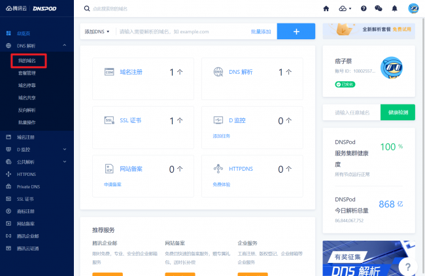Image resolution: width=425 pixels, height=276 pixels.
Task: Click the 有奖征集 DNS 解析 banner
Action: [369, 258]
